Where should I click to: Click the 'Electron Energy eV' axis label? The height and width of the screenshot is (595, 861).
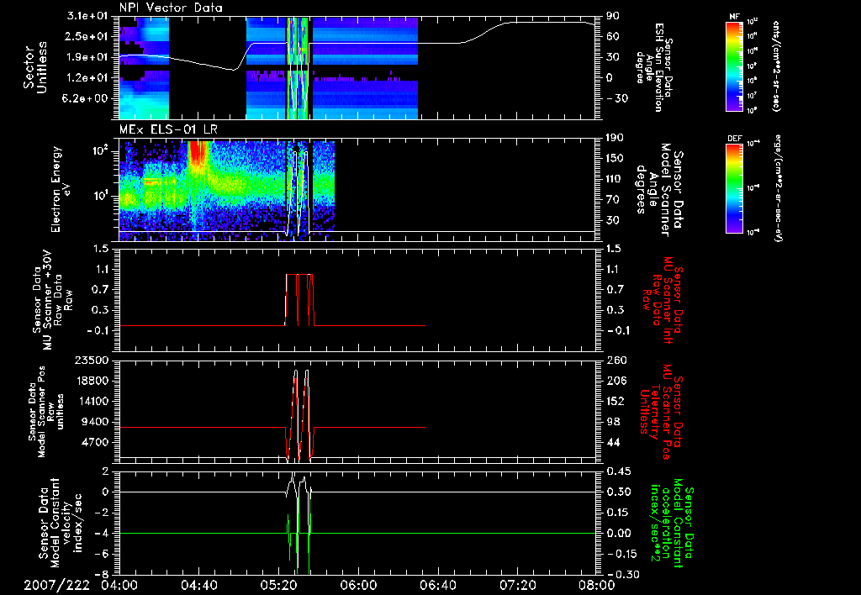[x=61, y=189]
